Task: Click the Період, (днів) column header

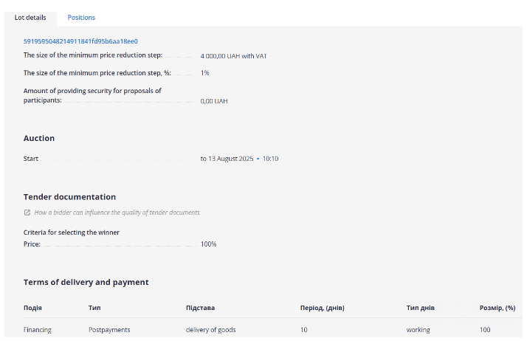Action: click(322, 308)
